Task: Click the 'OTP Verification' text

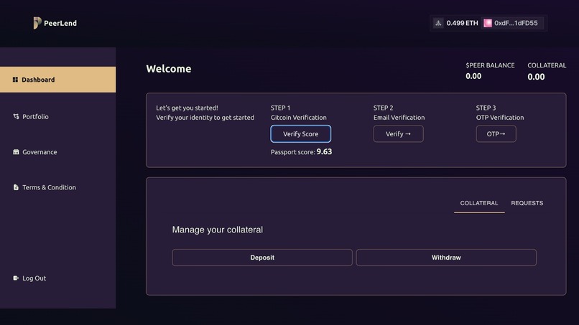Action: 499,118
